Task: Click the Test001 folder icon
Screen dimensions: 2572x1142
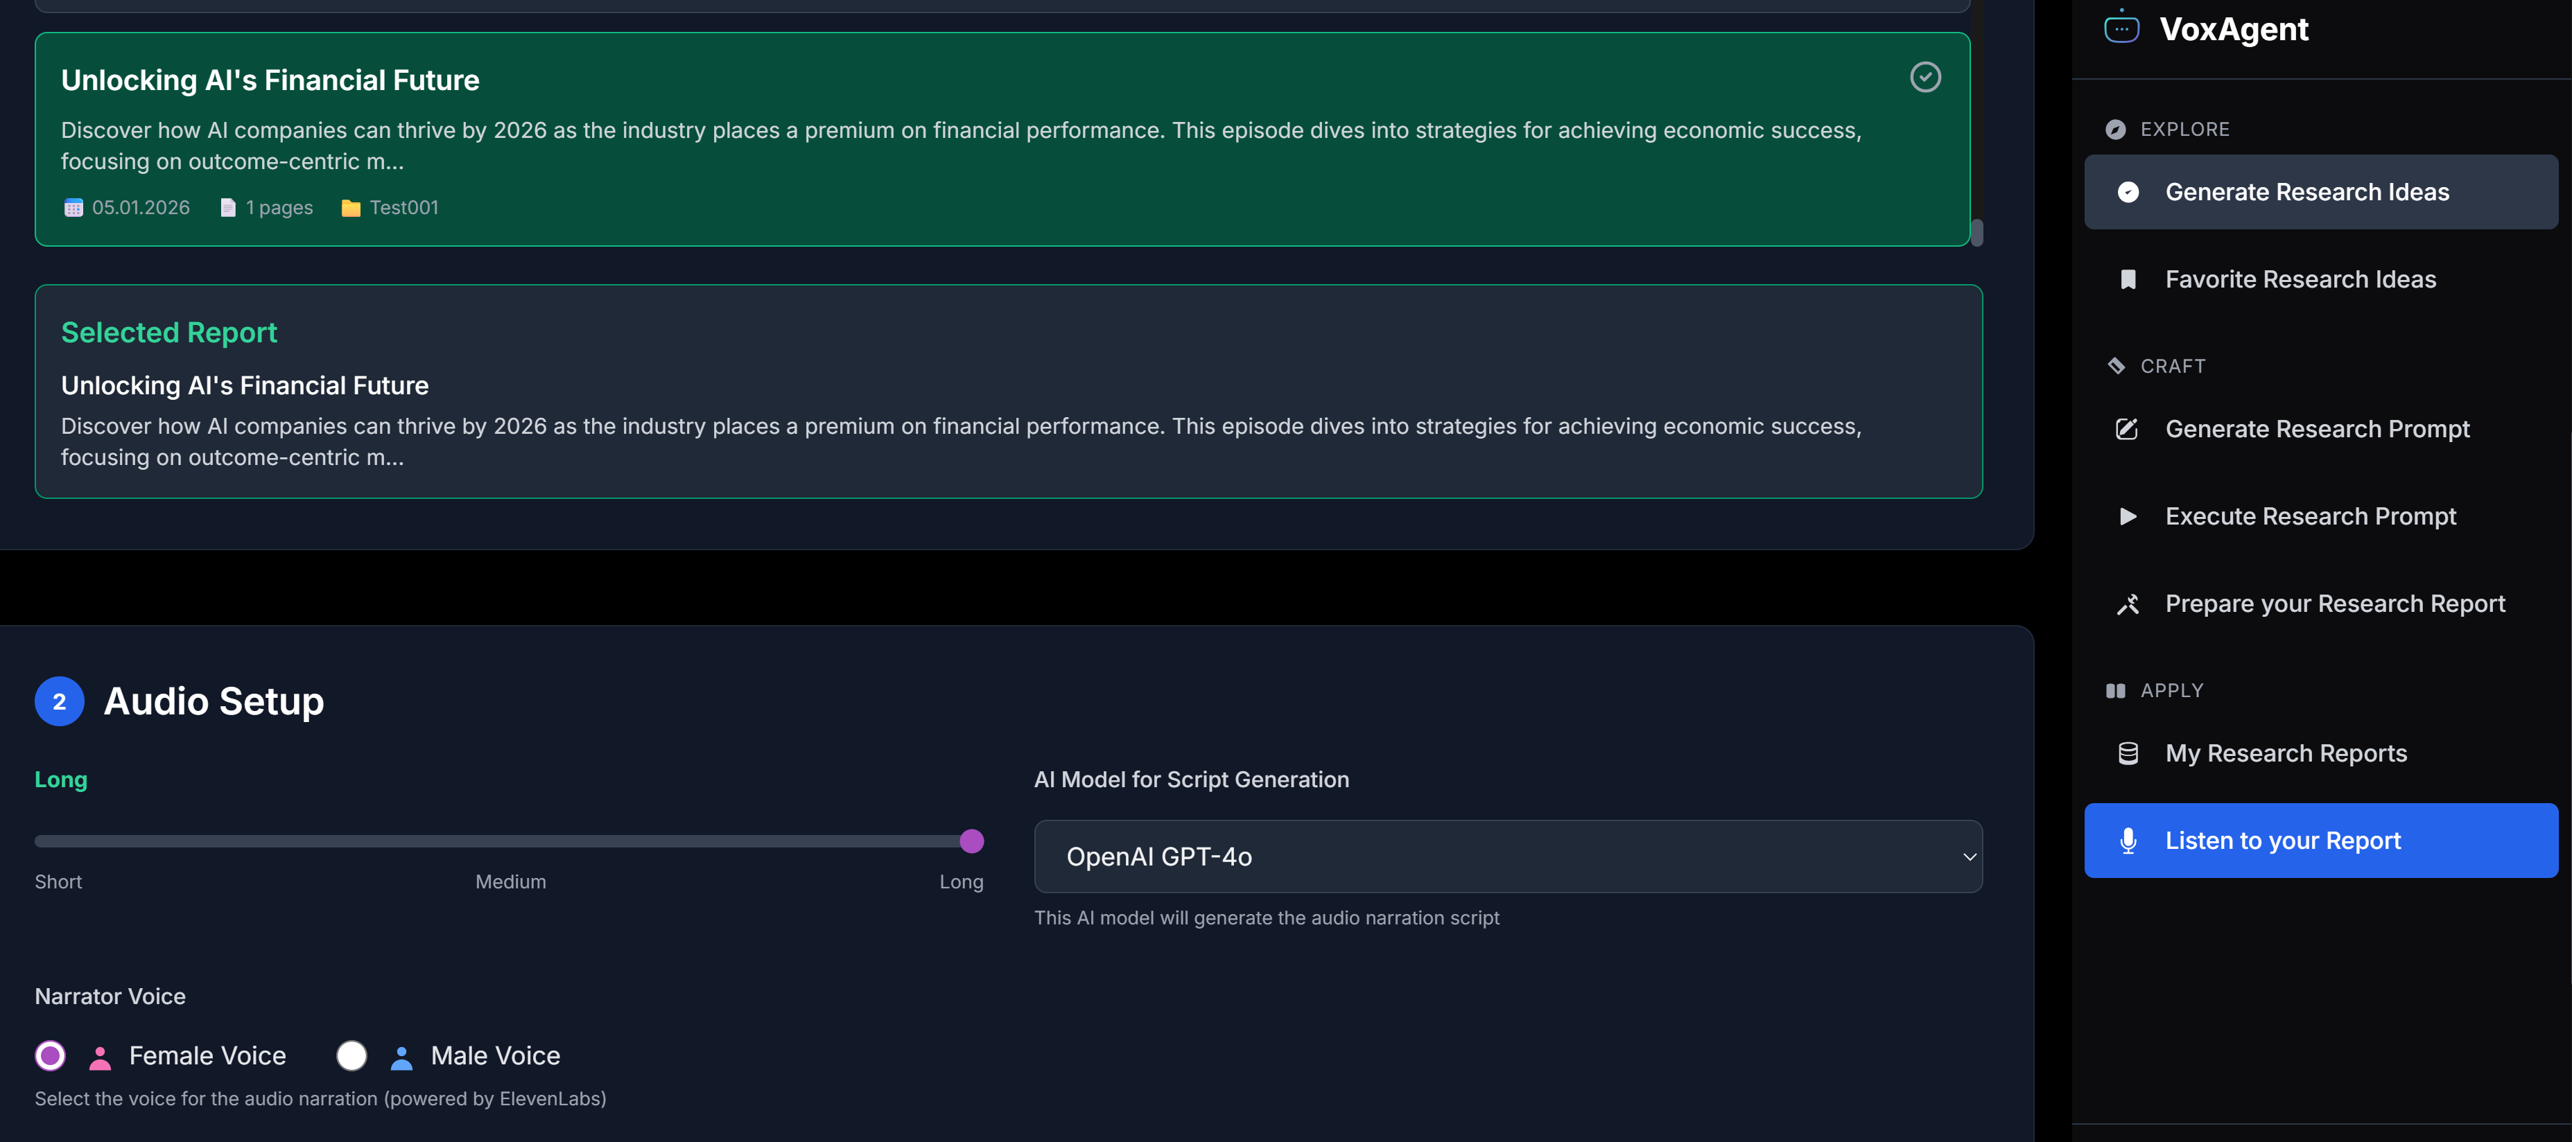Action: tap(351, 208)
